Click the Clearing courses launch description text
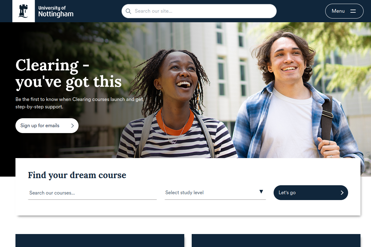371x247 pixels. (x=79, y=103)
